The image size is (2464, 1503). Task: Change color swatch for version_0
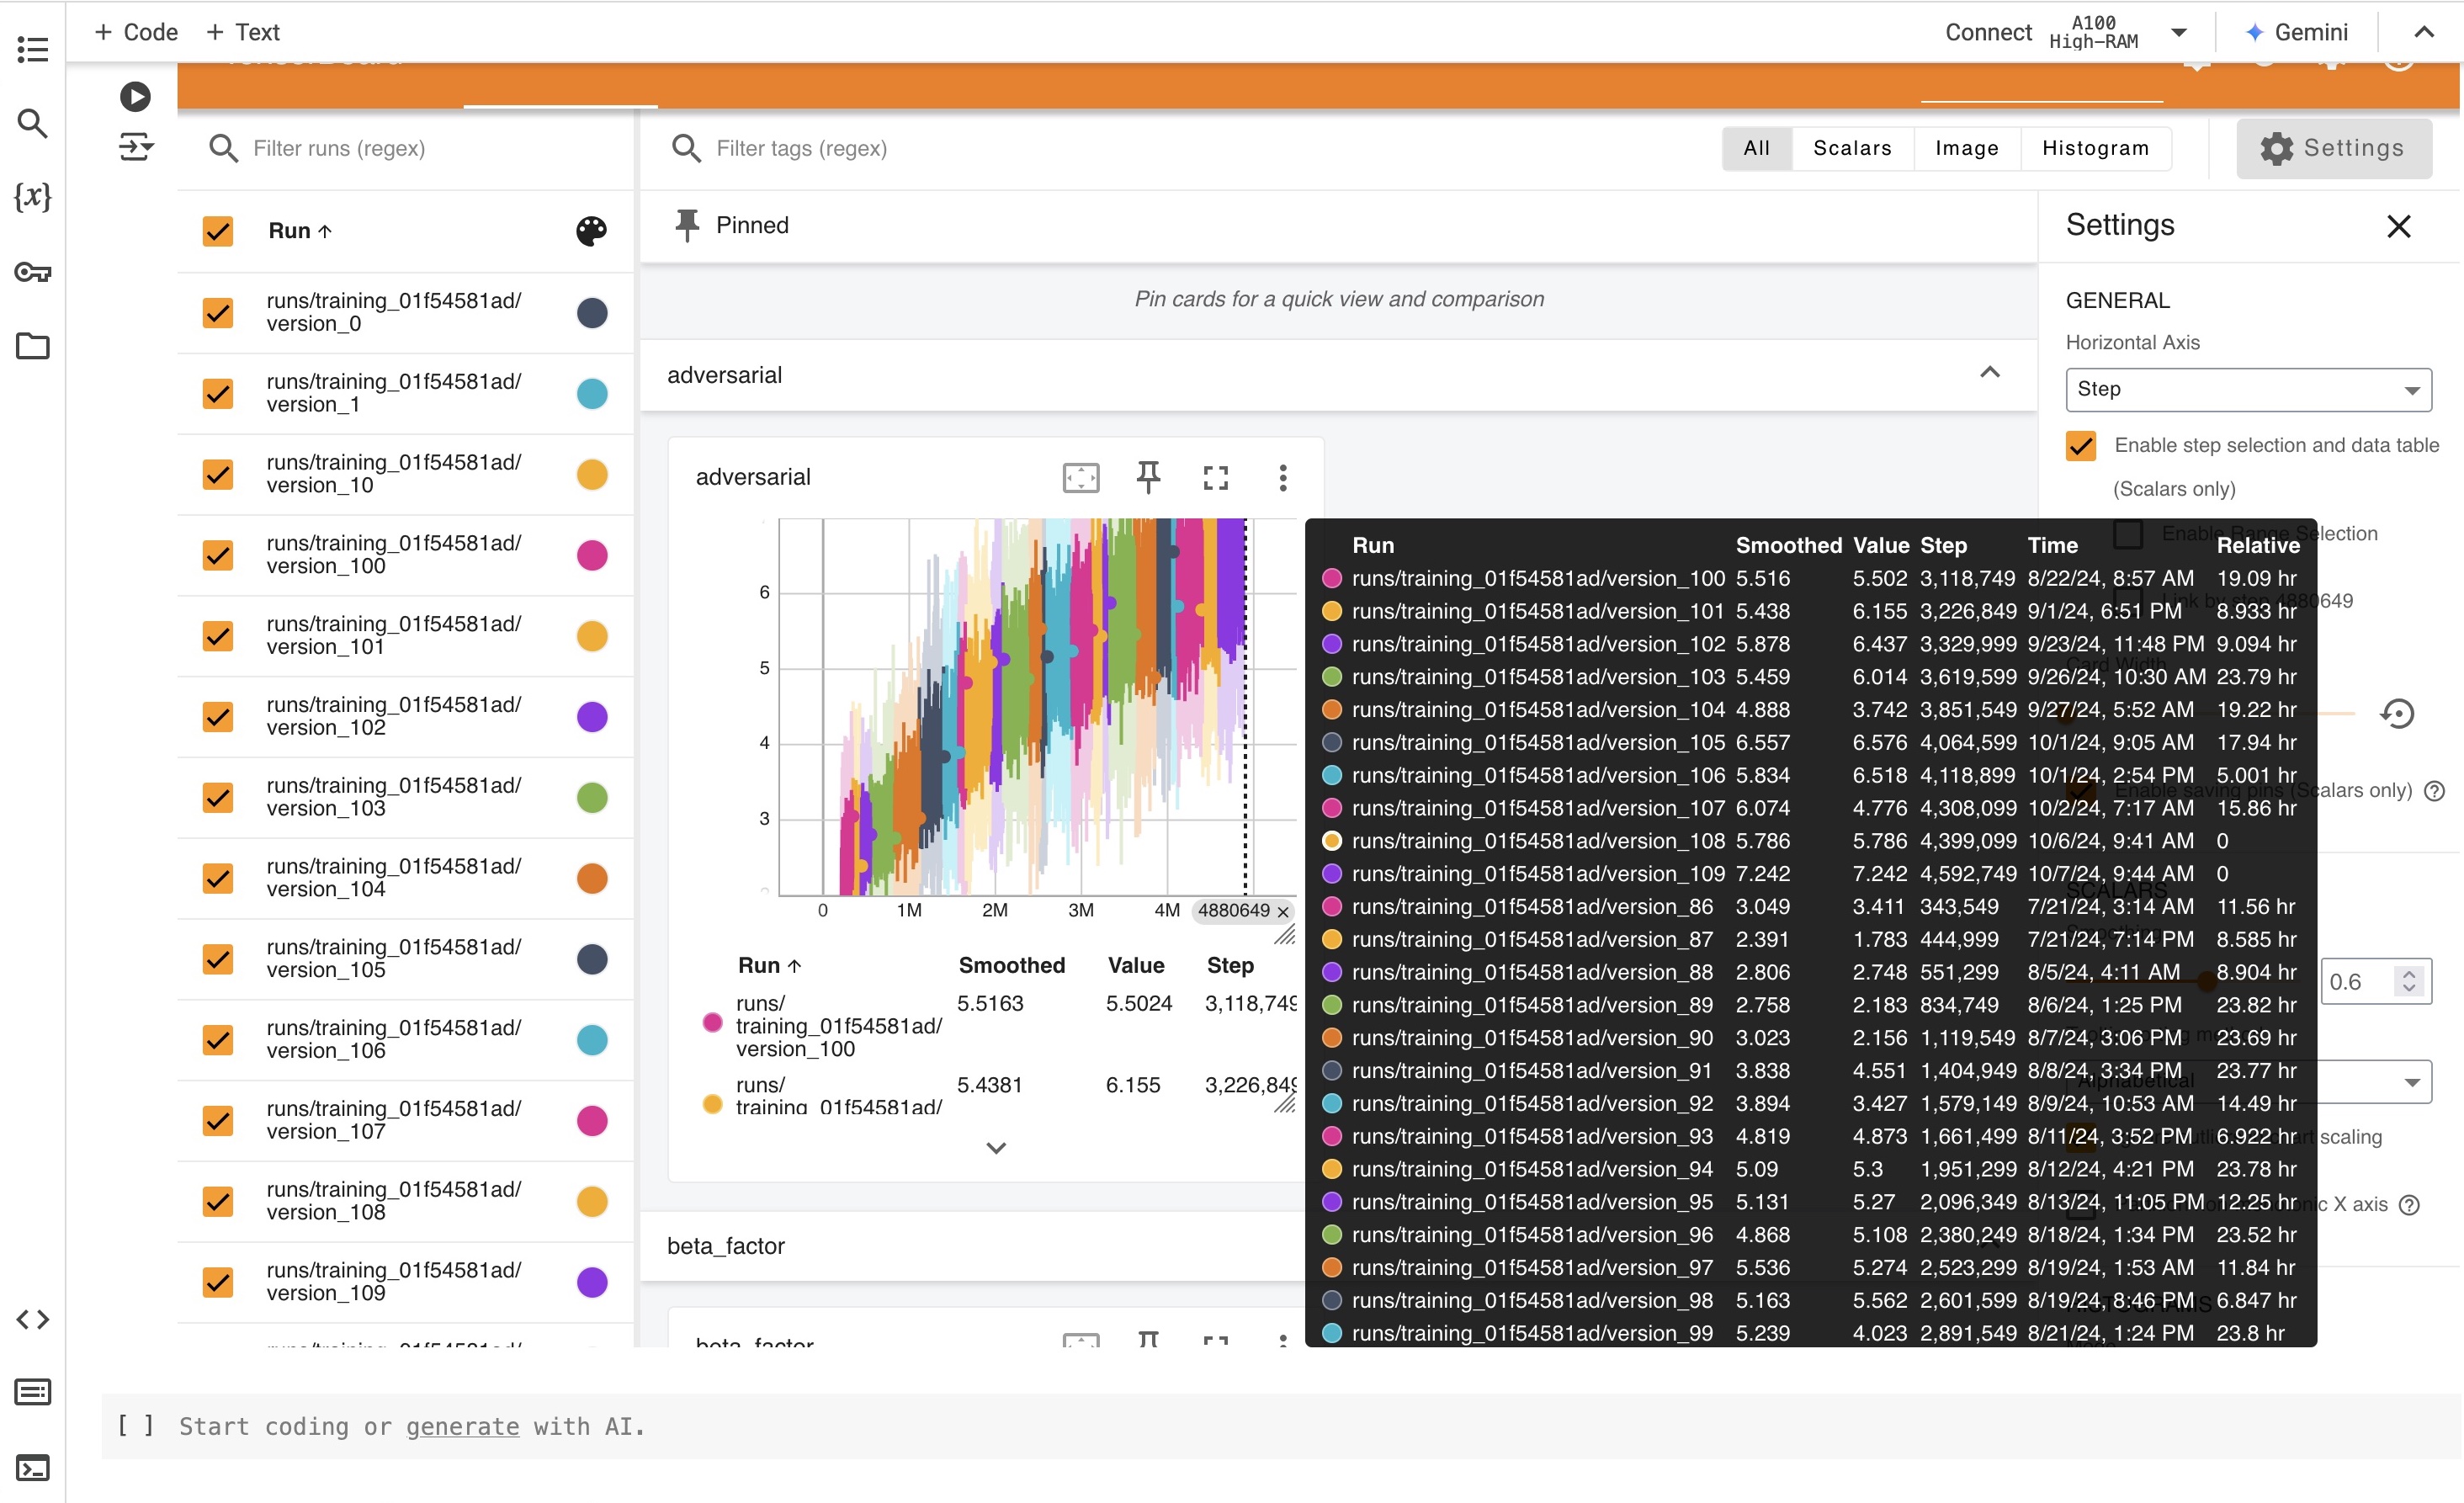(x=591, y=313)
